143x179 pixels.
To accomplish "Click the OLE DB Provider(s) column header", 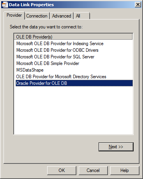I will pos(73,37).
